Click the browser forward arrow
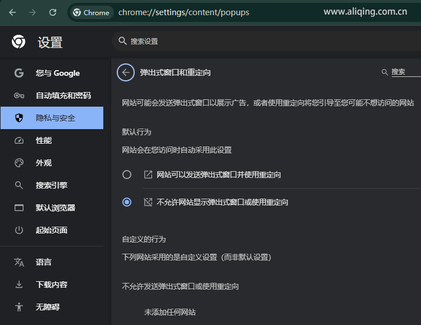Image resolution: width=421 pixels, height=325 pixels. click(32, 12)
